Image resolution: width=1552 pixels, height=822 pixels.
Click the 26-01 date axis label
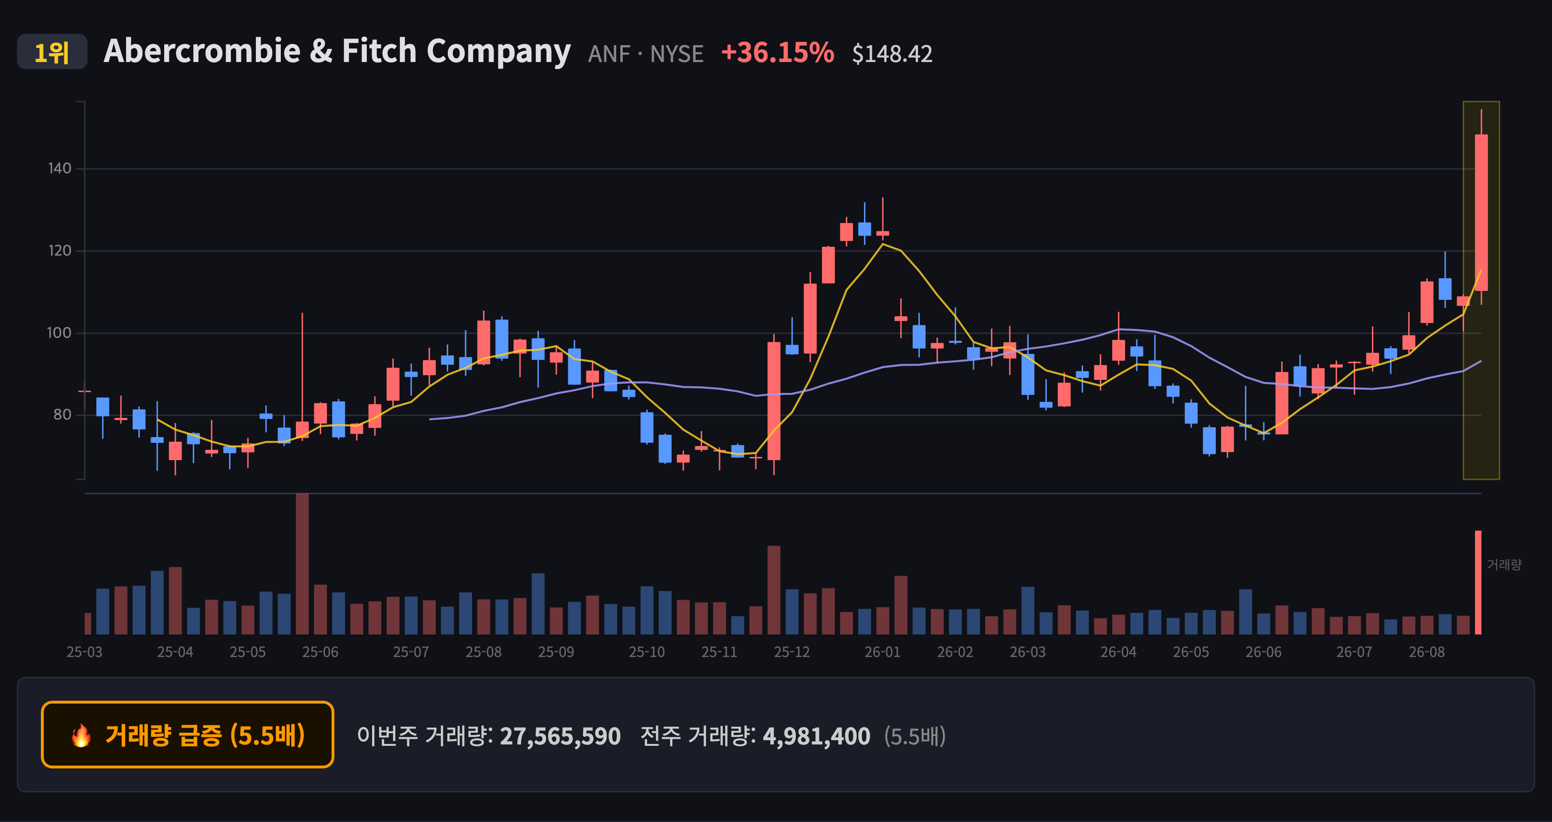pyautogui.click(x=882, y=652)
